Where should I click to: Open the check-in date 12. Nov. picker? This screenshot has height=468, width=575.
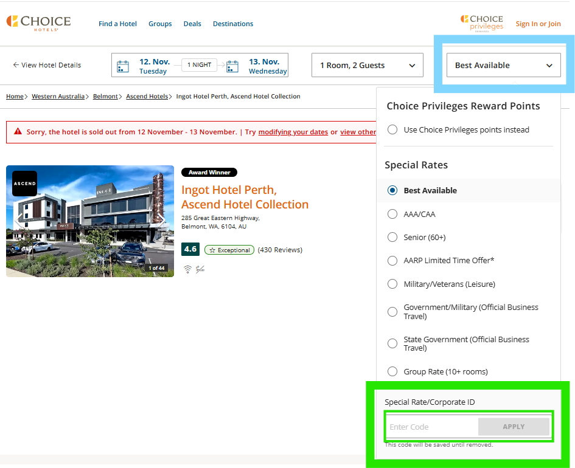click(155, 66)
